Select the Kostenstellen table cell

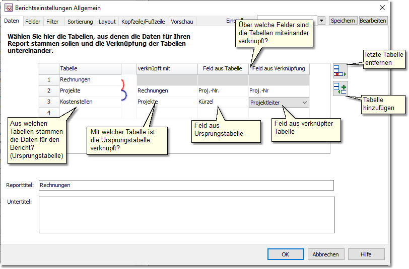(x=90, y=102)
